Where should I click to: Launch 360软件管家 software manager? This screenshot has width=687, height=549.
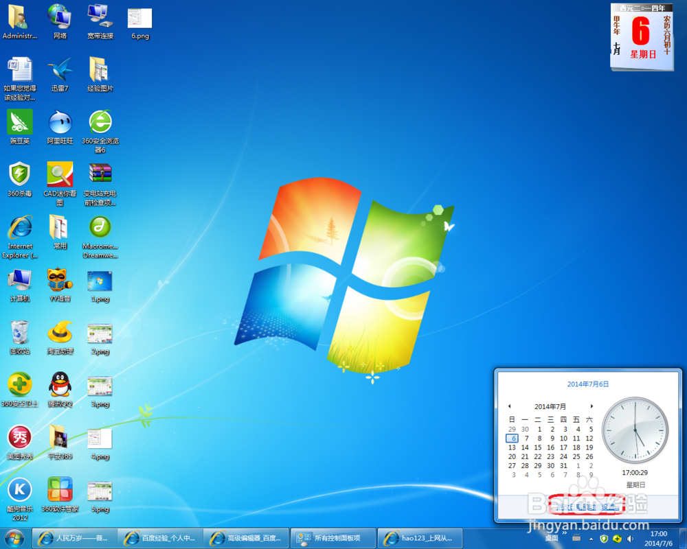click(x=60, y=495)
